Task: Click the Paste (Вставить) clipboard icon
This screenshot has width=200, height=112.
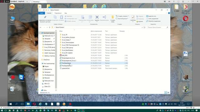Action: (x=61, y=17)
